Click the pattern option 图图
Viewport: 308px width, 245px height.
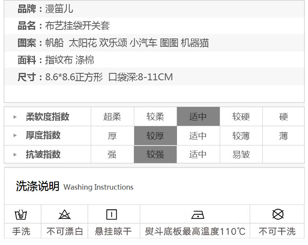pyautogui.click(x=169, y=43)
